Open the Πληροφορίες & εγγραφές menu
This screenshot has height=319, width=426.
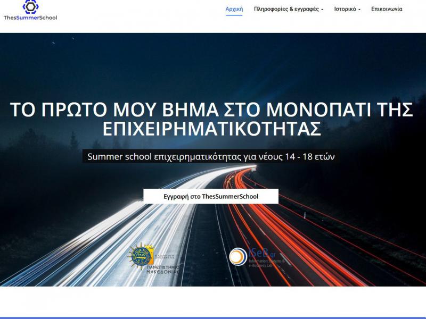click(286, 9)
